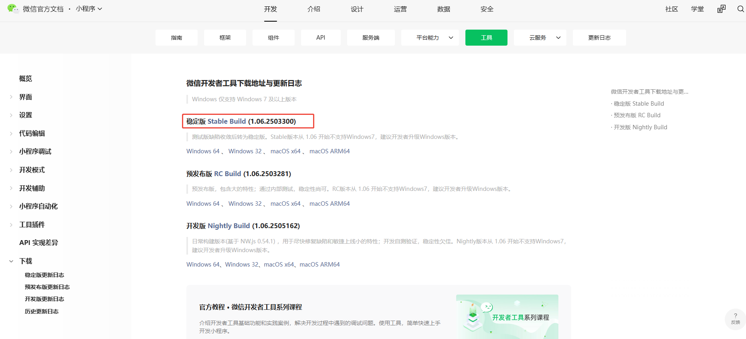This screenshot has width=746, height=339.
Task: Click the 组件 sub-navigation button
Action: (273, 38)
